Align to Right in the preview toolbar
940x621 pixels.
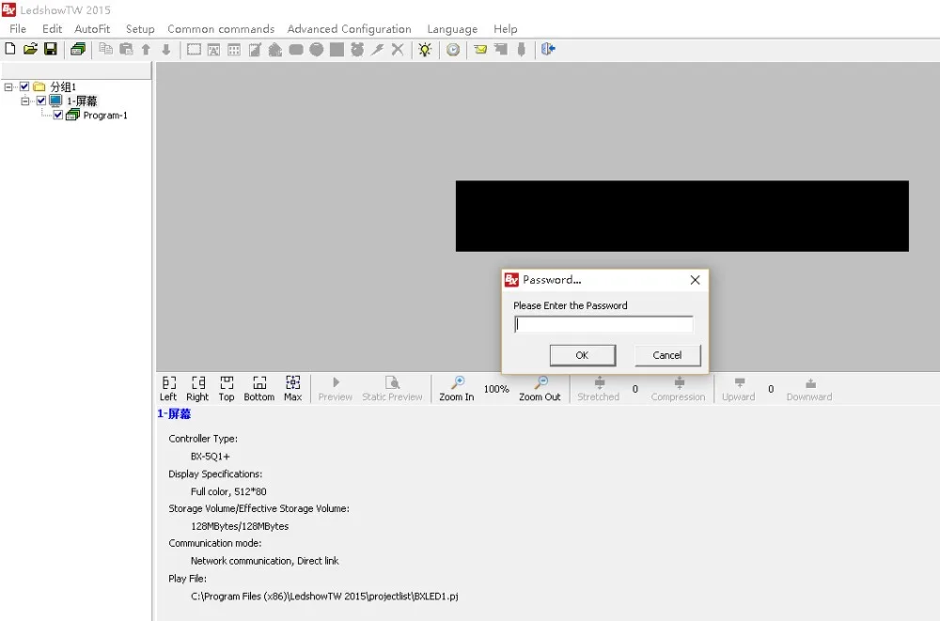point(197,388)
